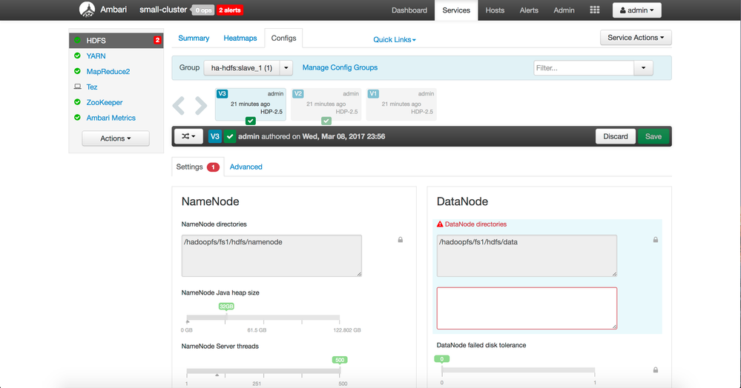Click the Ambari logo icon
Viewport: 741px width, 388px height.
[87, 10]
